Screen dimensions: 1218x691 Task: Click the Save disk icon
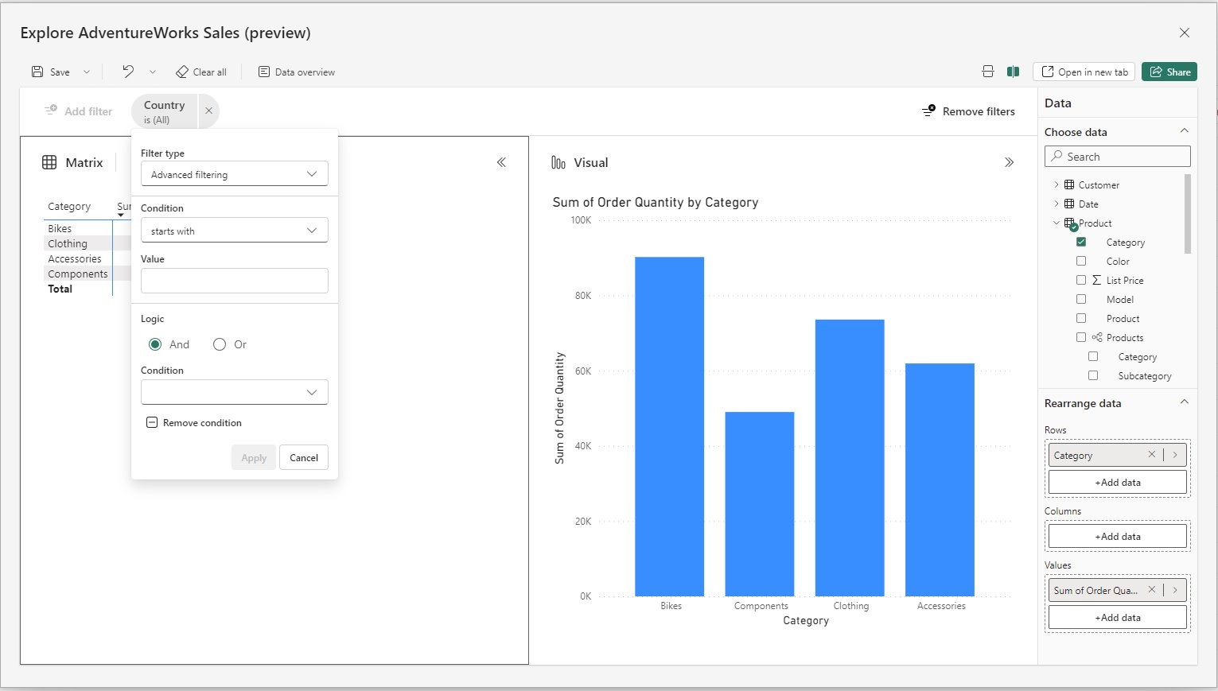(x=37, y=71)
